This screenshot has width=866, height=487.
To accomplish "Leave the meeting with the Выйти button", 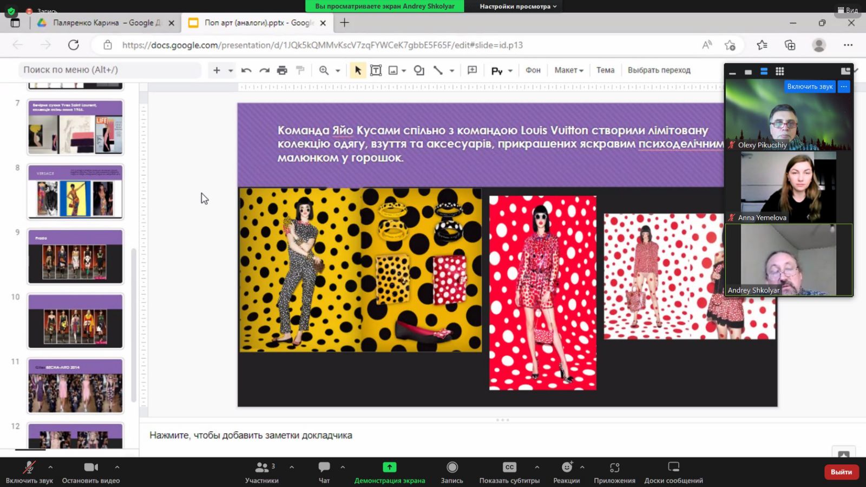I will coord(841,472).
